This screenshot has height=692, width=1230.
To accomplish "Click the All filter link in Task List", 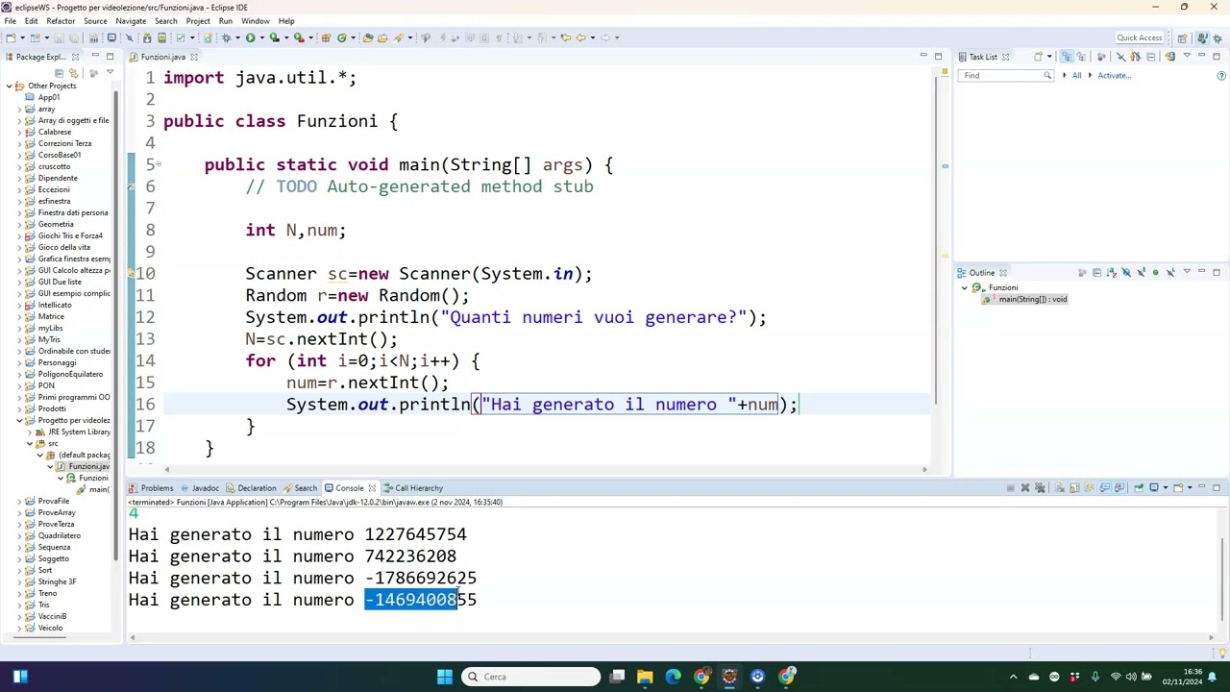I will coord(1076,76).
